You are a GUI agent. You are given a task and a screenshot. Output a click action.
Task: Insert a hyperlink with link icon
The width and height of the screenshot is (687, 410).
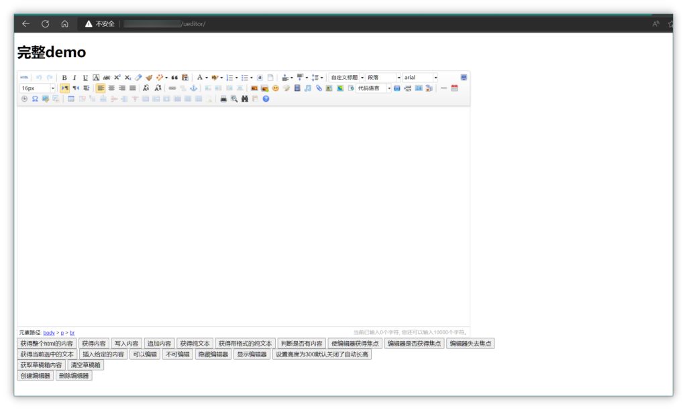point(172,88)
